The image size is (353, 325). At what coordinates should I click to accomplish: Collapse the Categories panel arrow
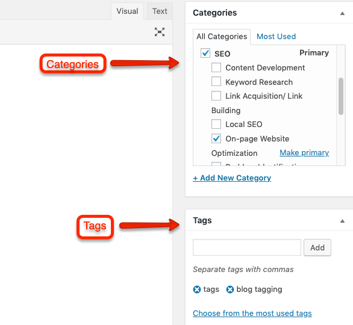click(342, 13)
